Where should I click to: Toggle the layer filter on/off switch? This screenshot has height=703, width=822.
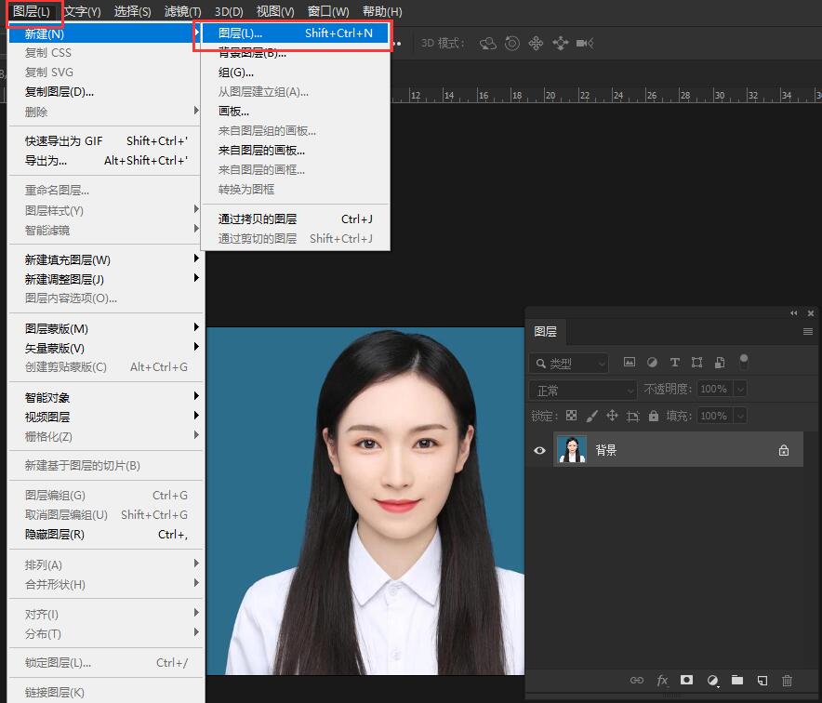(743, 361)
